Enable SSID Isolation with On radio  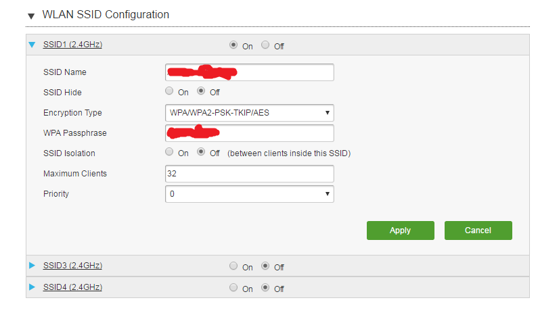pyautogui.click(x=169, y=152)
